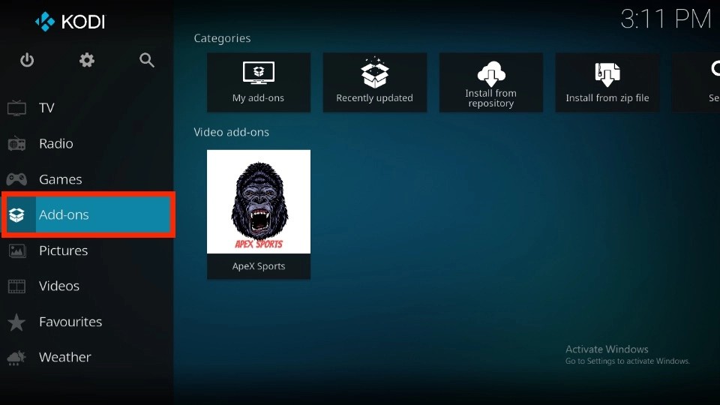
Task: Click the Radio icon in sidebar
Action: coord(16,144)
